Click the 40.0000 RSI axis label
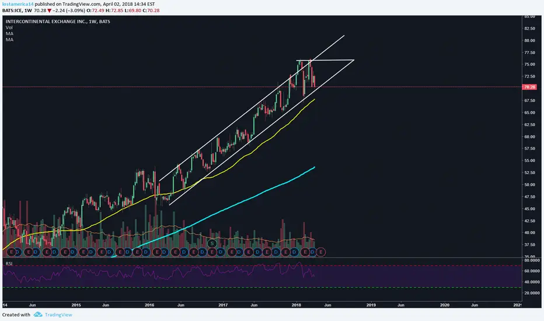Image resolution: width=544 pixels, height=321 pixels. [532, 282]
